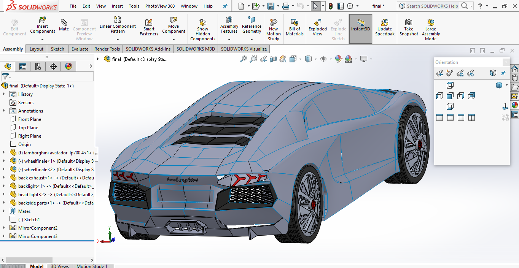Select single view layout in Orientation panel

(439, 118)
